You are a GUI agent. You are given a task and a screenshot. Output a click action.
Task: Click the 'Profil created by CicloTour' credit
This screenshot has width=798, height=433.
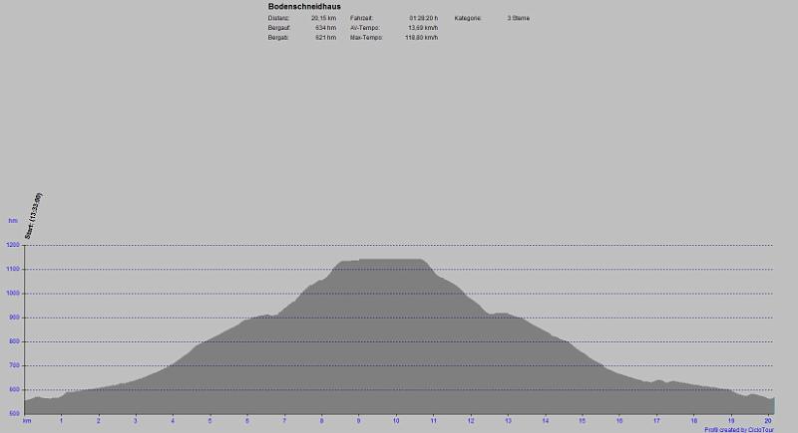[x=739, y=429]
